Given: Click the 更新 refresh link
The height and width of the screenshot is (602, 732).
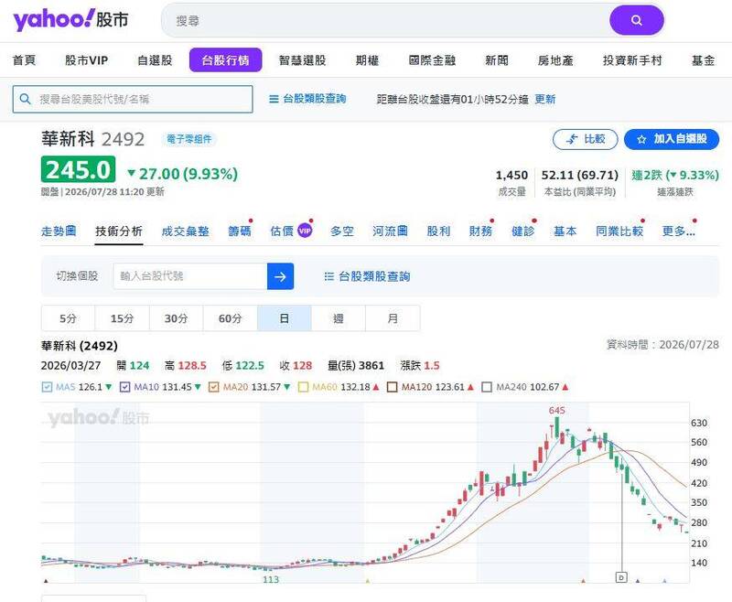Looking at the screenshot, I should point(544,99).
